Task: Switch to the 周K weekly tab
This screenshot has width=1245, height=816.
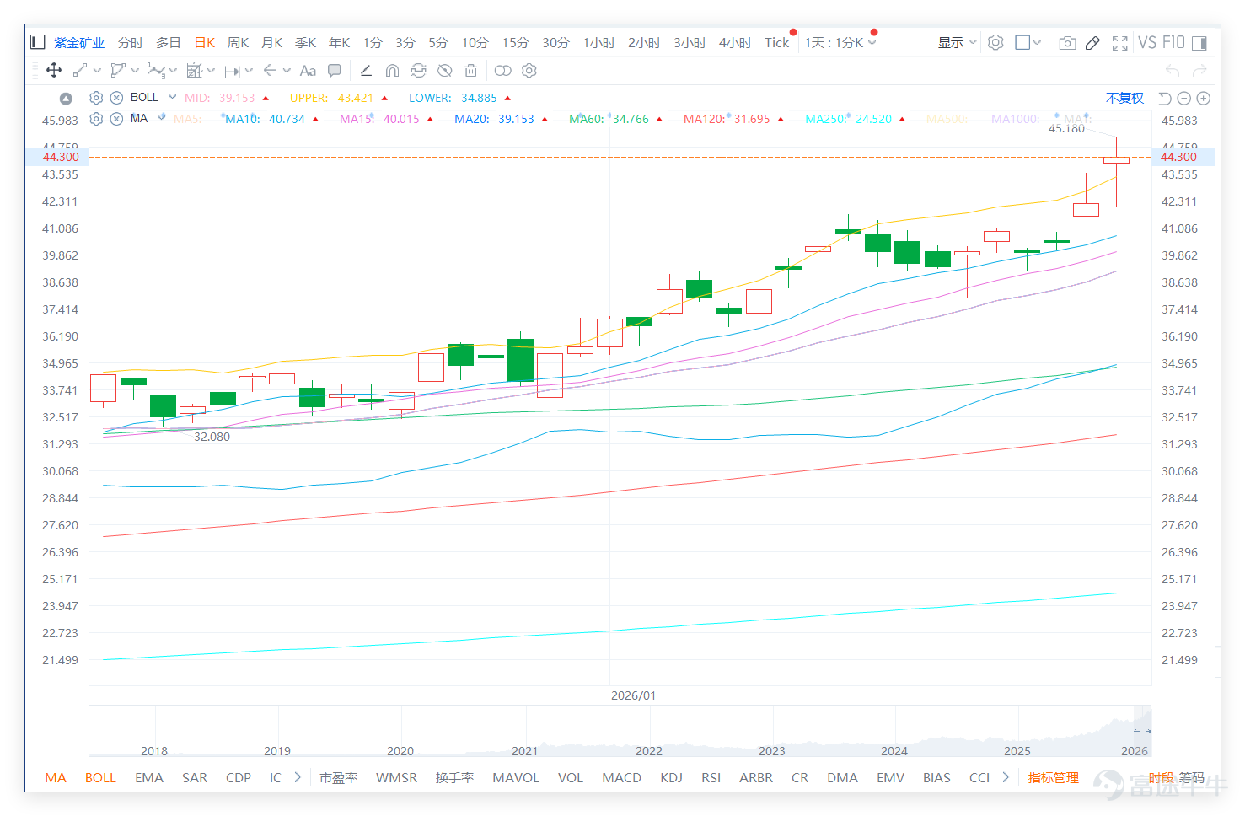Action: pyautogui.click(x=239, y=42)
